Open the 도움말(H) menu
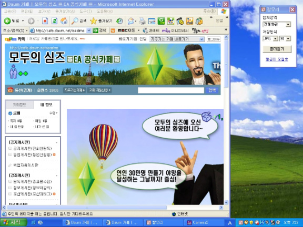The height and width of the screenshot is (227, 303). pyautogui.click(x=105, y=12)
